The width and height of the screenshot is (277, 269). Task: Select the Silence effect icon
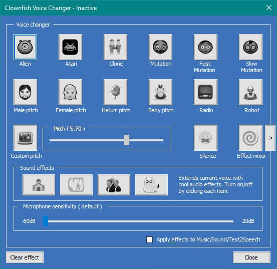pos(205,138)
